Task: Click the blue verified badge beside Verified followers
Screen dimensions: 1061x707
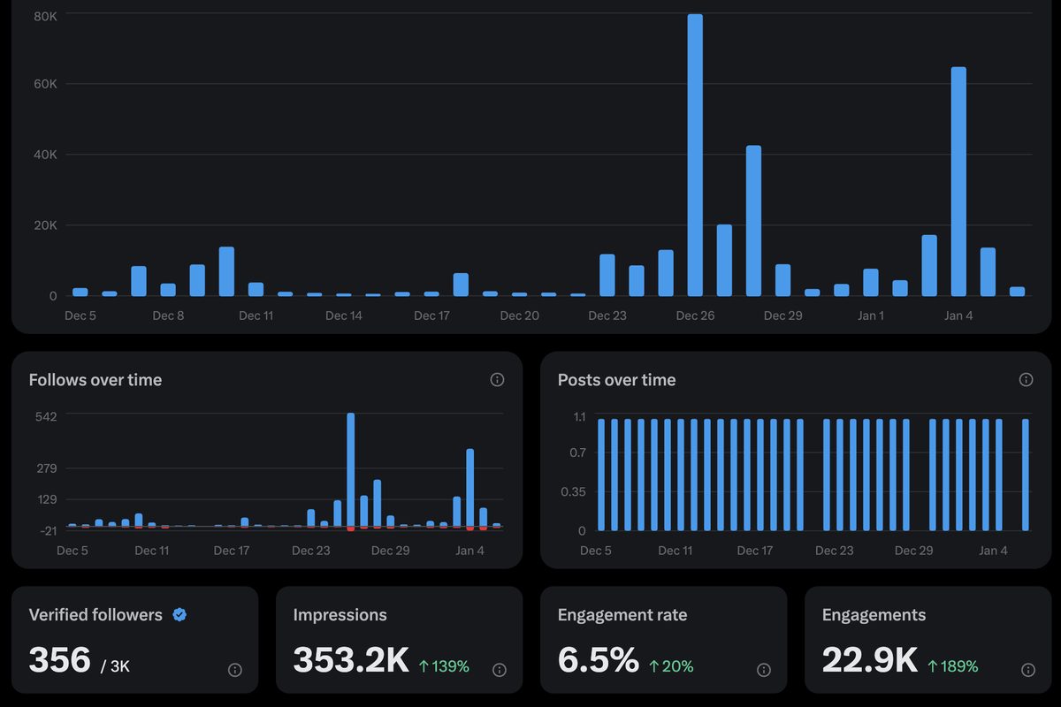Action: pyautogui.click(x=179, y=615)
